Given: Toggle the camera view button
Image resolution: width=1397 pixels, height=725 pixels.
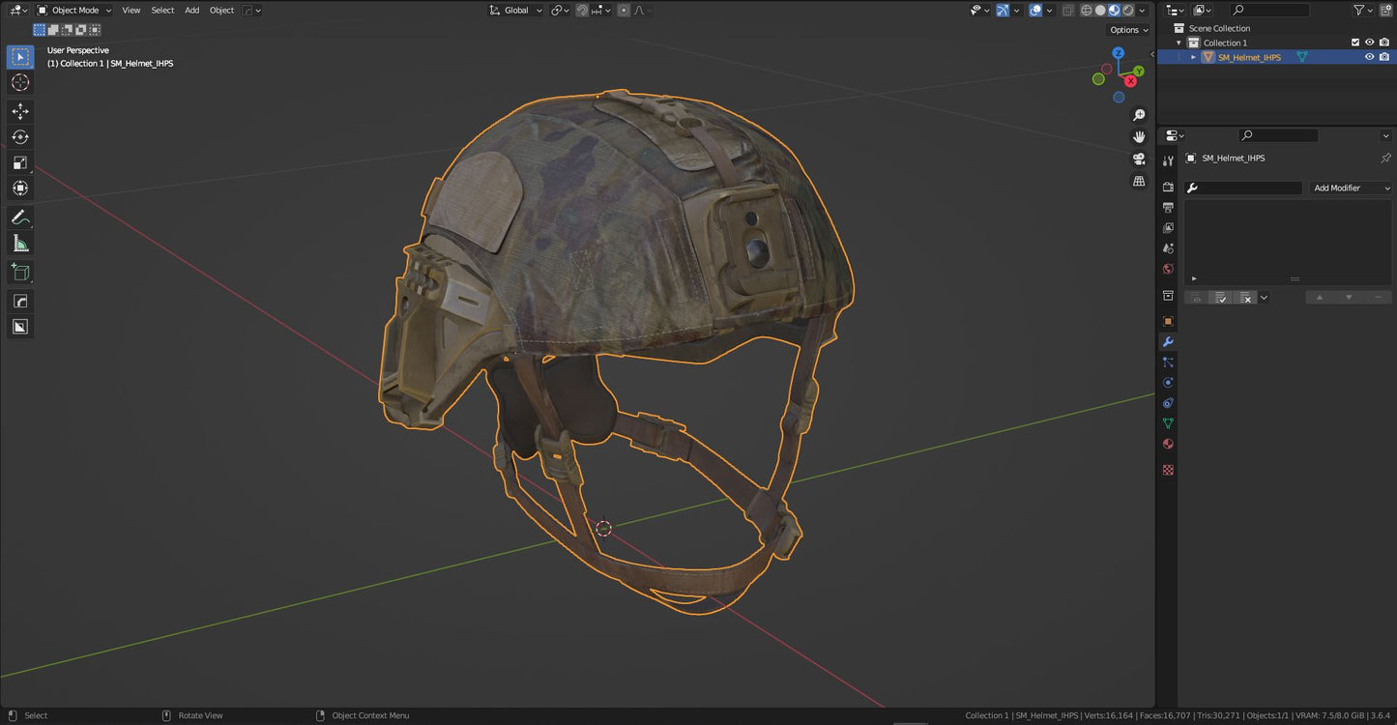Looking at the screenshot, I should [1139, 159].
